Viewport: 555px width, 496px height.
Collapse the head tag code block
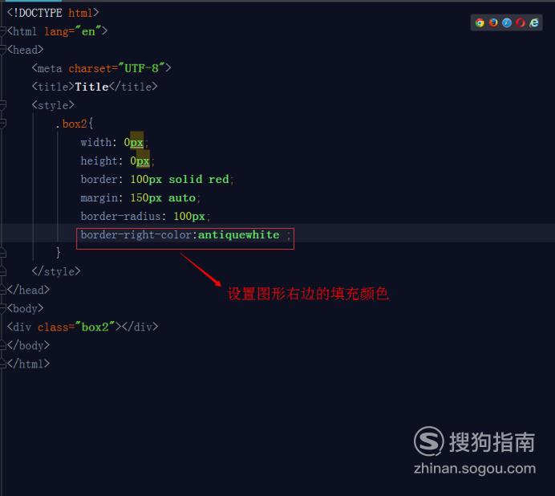[x=3, y=50]
